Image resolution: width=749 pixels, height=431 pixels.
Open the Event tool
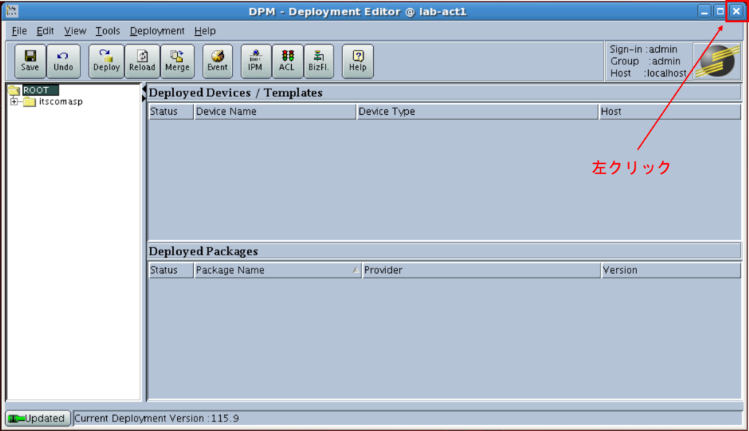pyautogui.click(x=217, y=61)
